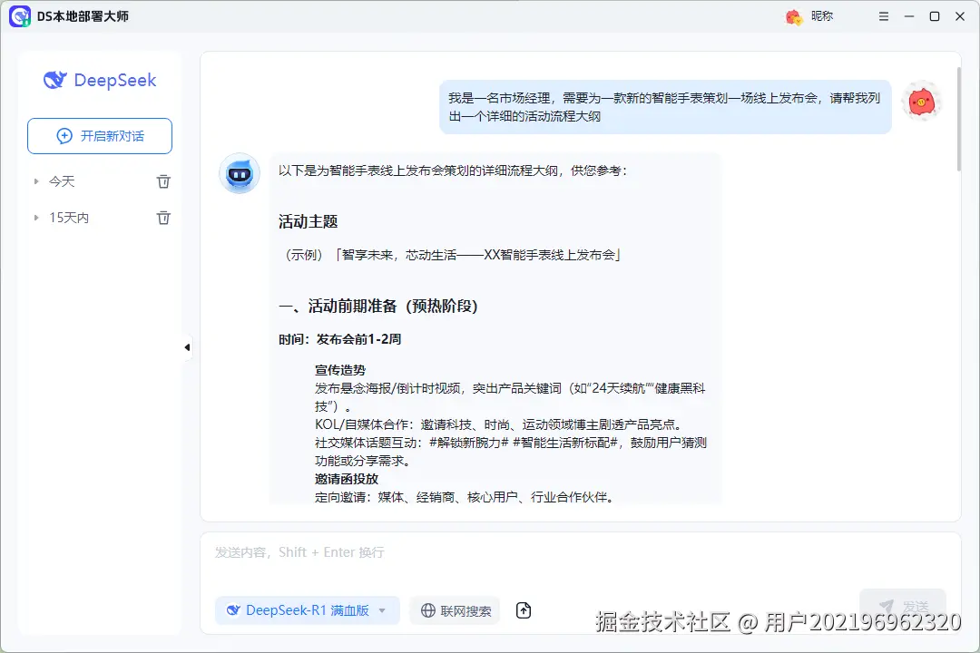Click the assistant robot avatar icon

(239, 173)
